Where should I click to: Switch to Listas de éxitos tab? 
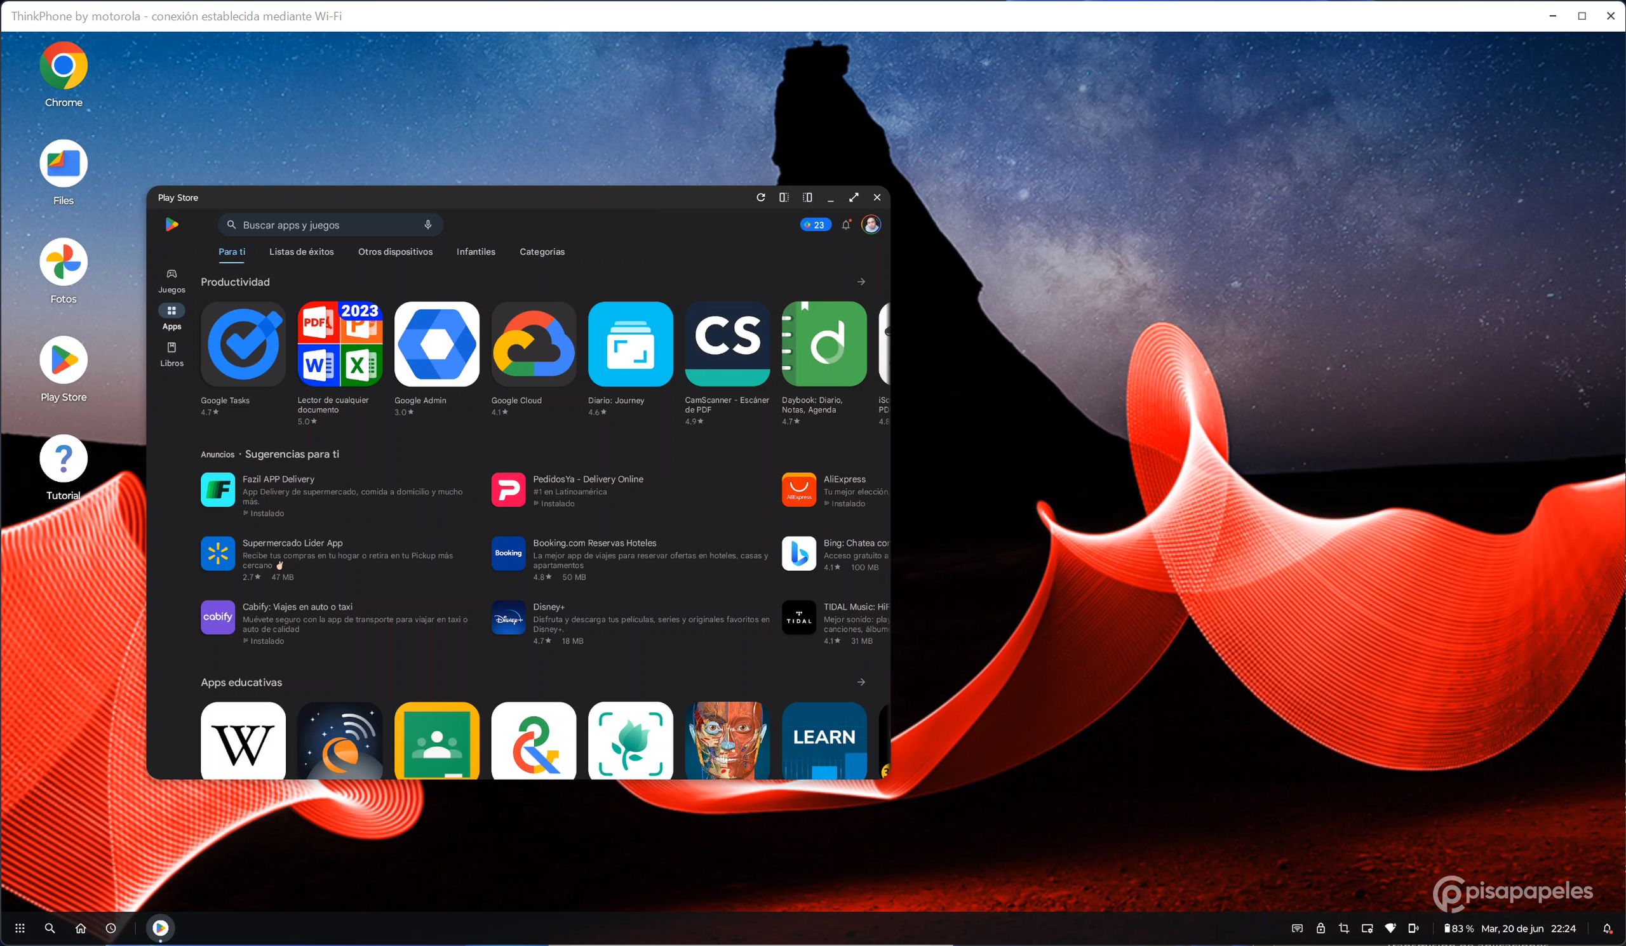301,251
